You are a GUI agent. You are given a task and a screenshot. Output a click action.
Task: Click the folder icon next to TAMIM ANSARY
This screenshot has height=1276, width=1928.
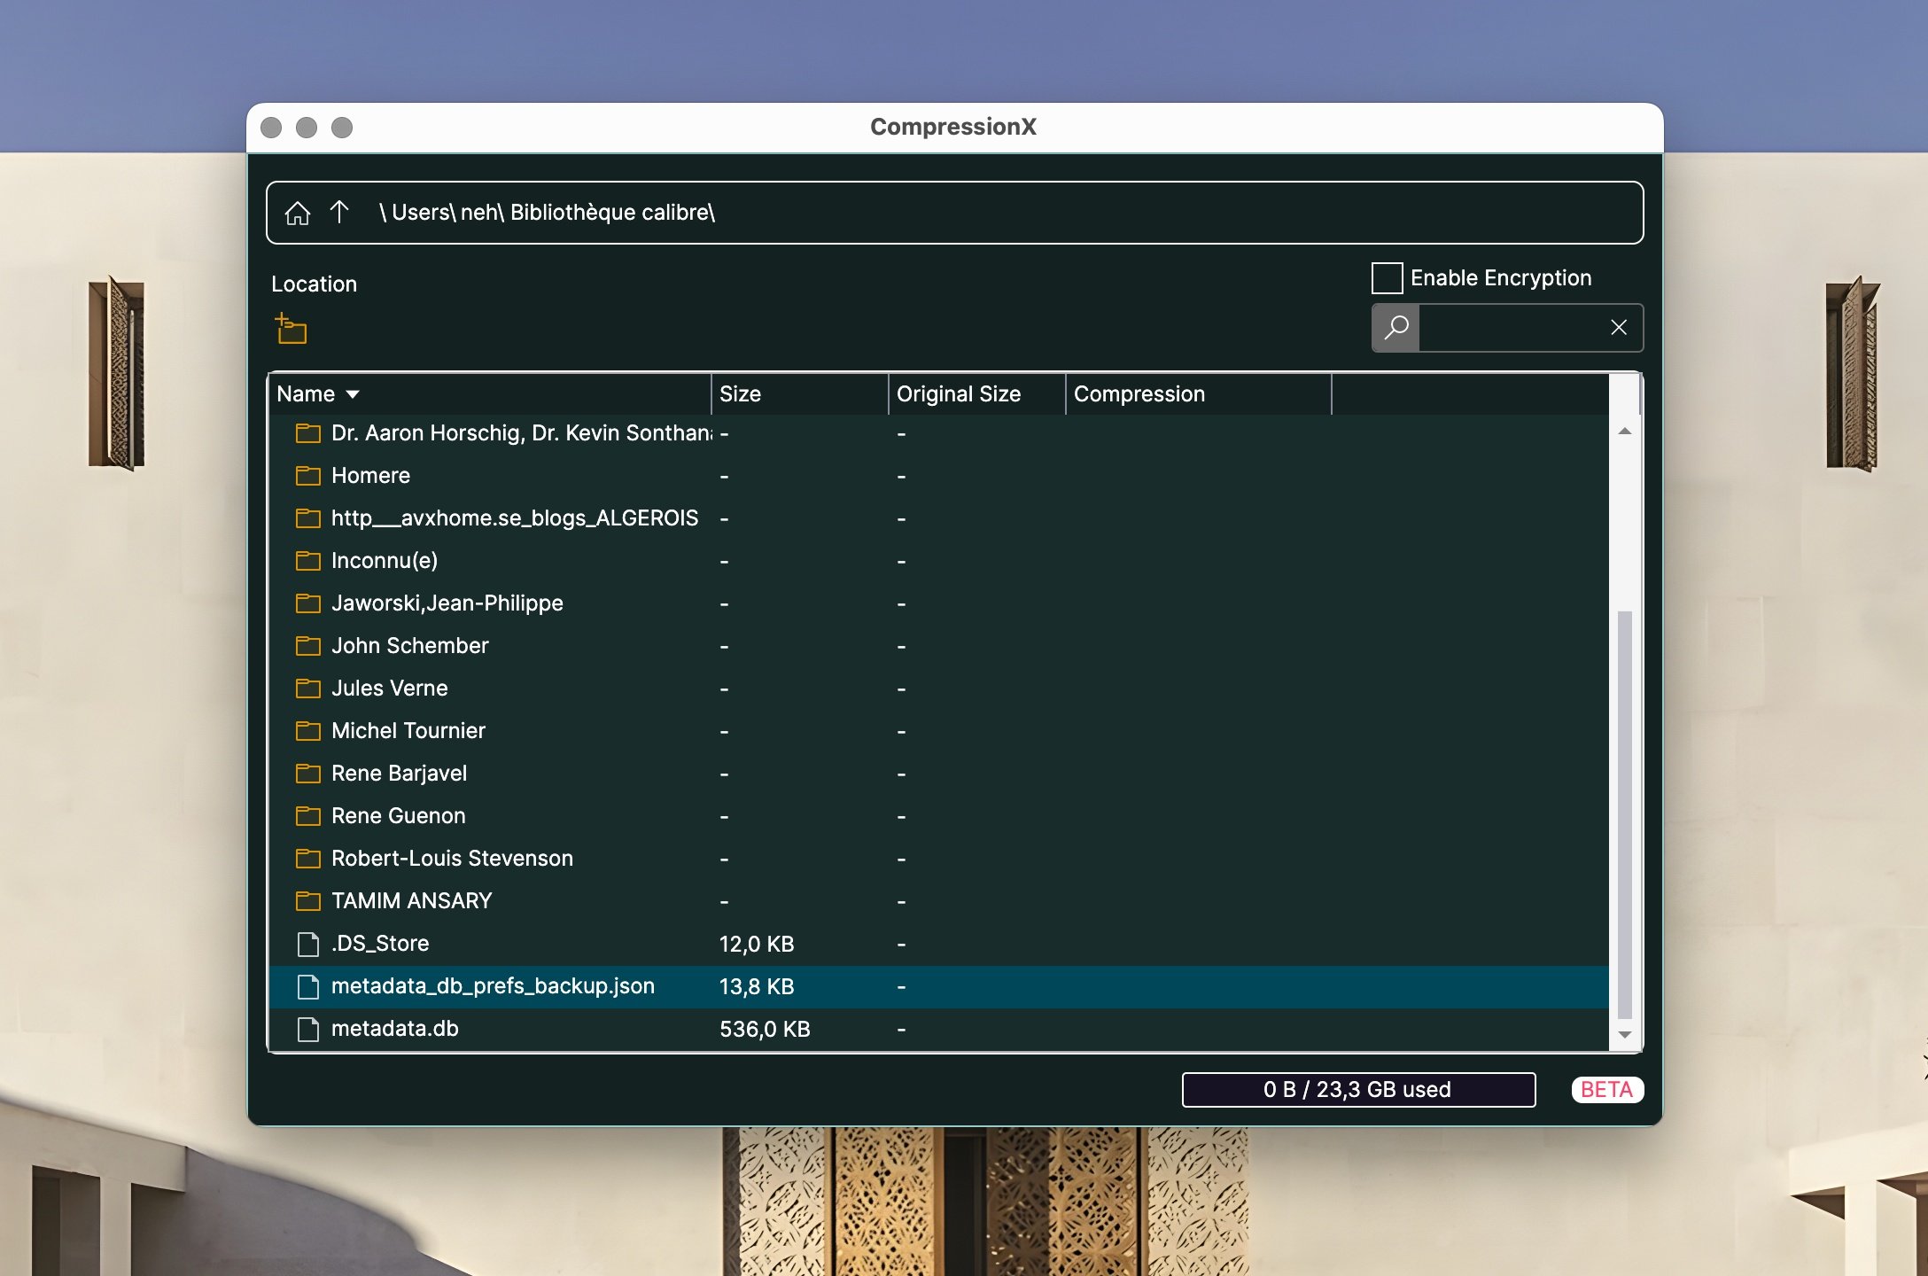(x=307, y=900)
